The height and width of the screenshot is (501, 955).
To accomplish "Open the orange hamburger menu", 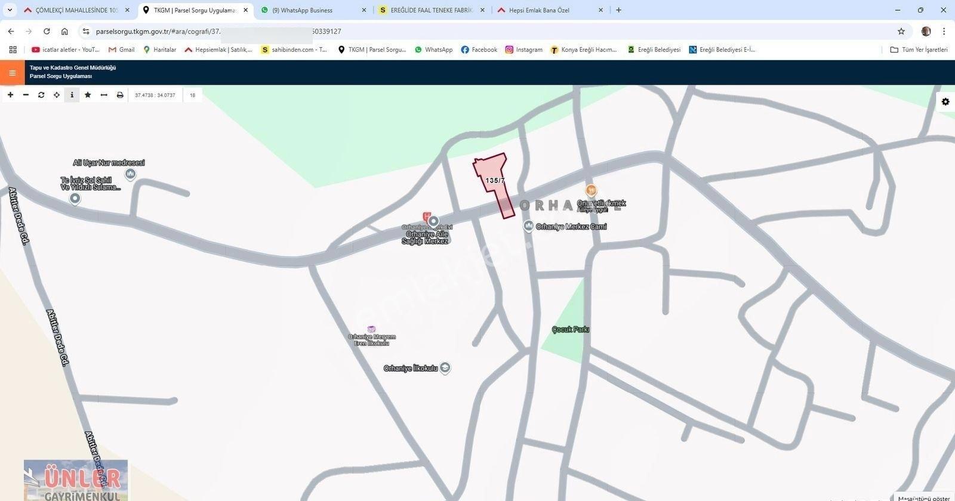I will pos(12,73).
